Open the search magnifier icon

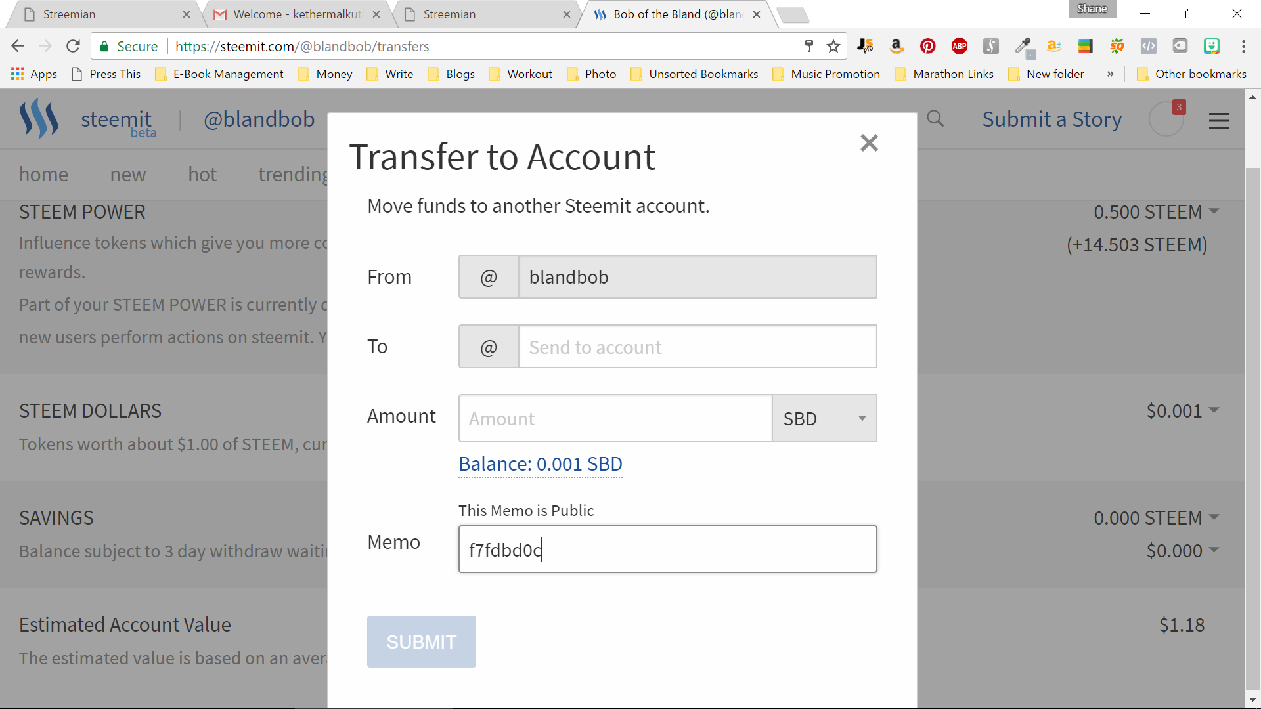click(935, 119)
